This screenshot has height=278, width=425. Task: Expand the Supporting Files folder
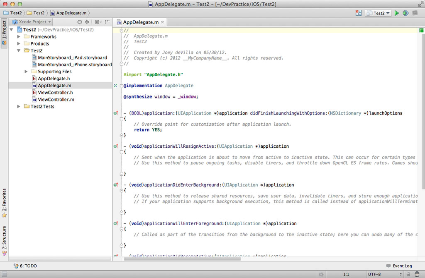(x=26, y=72)
